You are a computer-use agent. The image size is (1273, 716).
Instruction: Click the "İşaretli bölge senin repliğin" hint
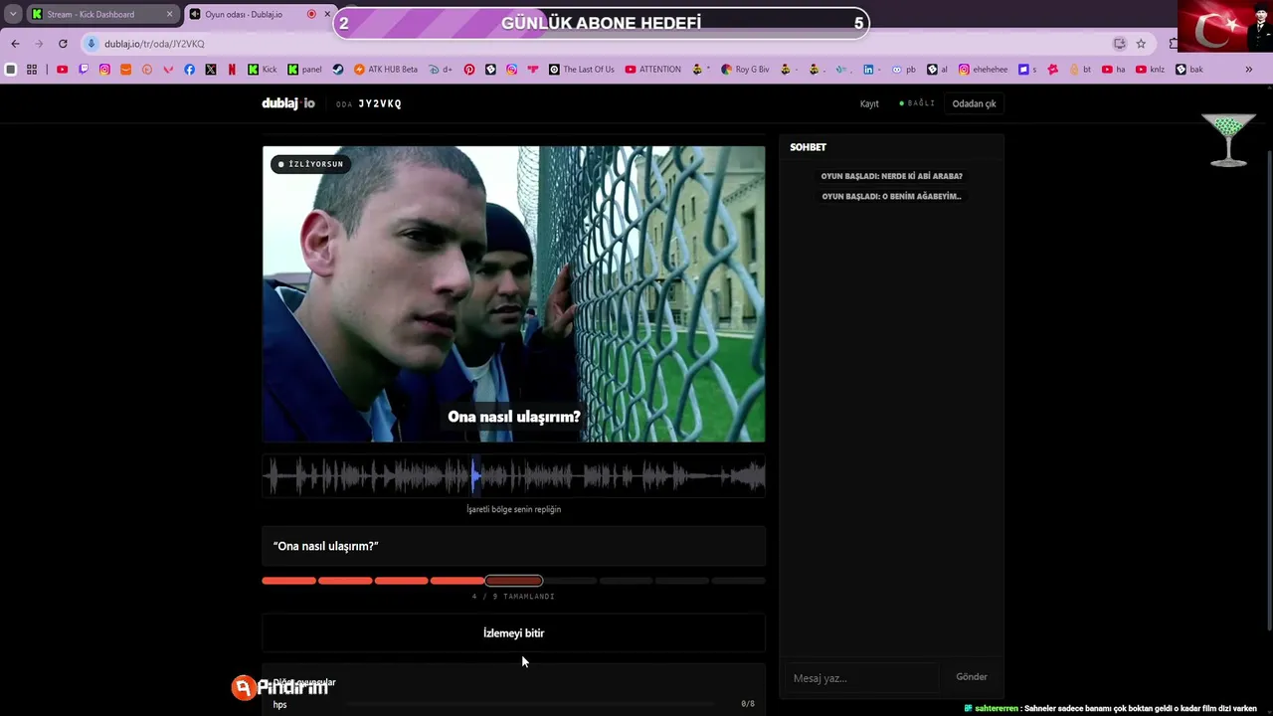tap(514, 509)
